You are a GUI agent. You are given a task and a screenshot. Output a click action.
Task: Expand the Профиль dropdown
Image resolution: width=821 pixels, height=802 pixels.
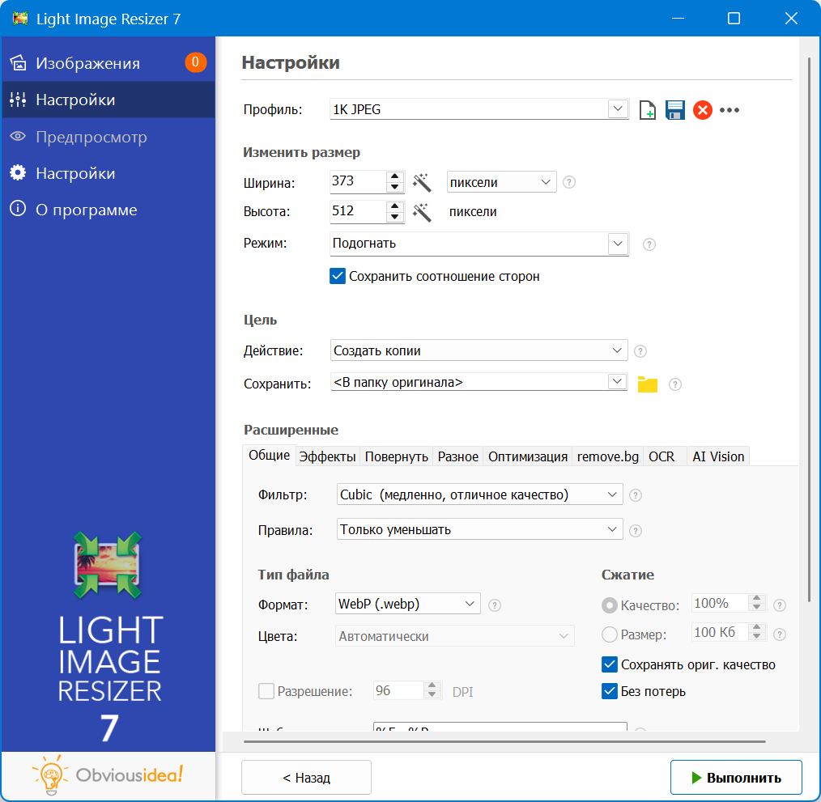618,109
